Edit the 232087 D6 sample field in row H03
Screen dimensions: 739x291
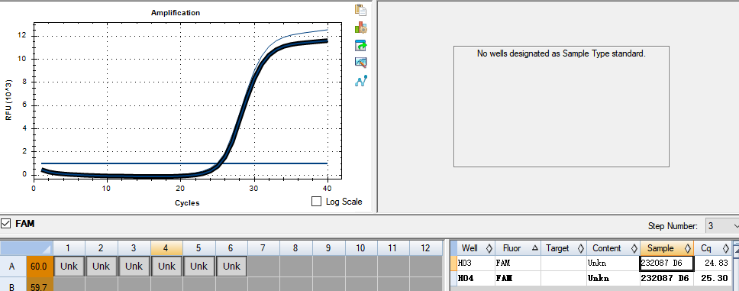(x=666, y=264)
